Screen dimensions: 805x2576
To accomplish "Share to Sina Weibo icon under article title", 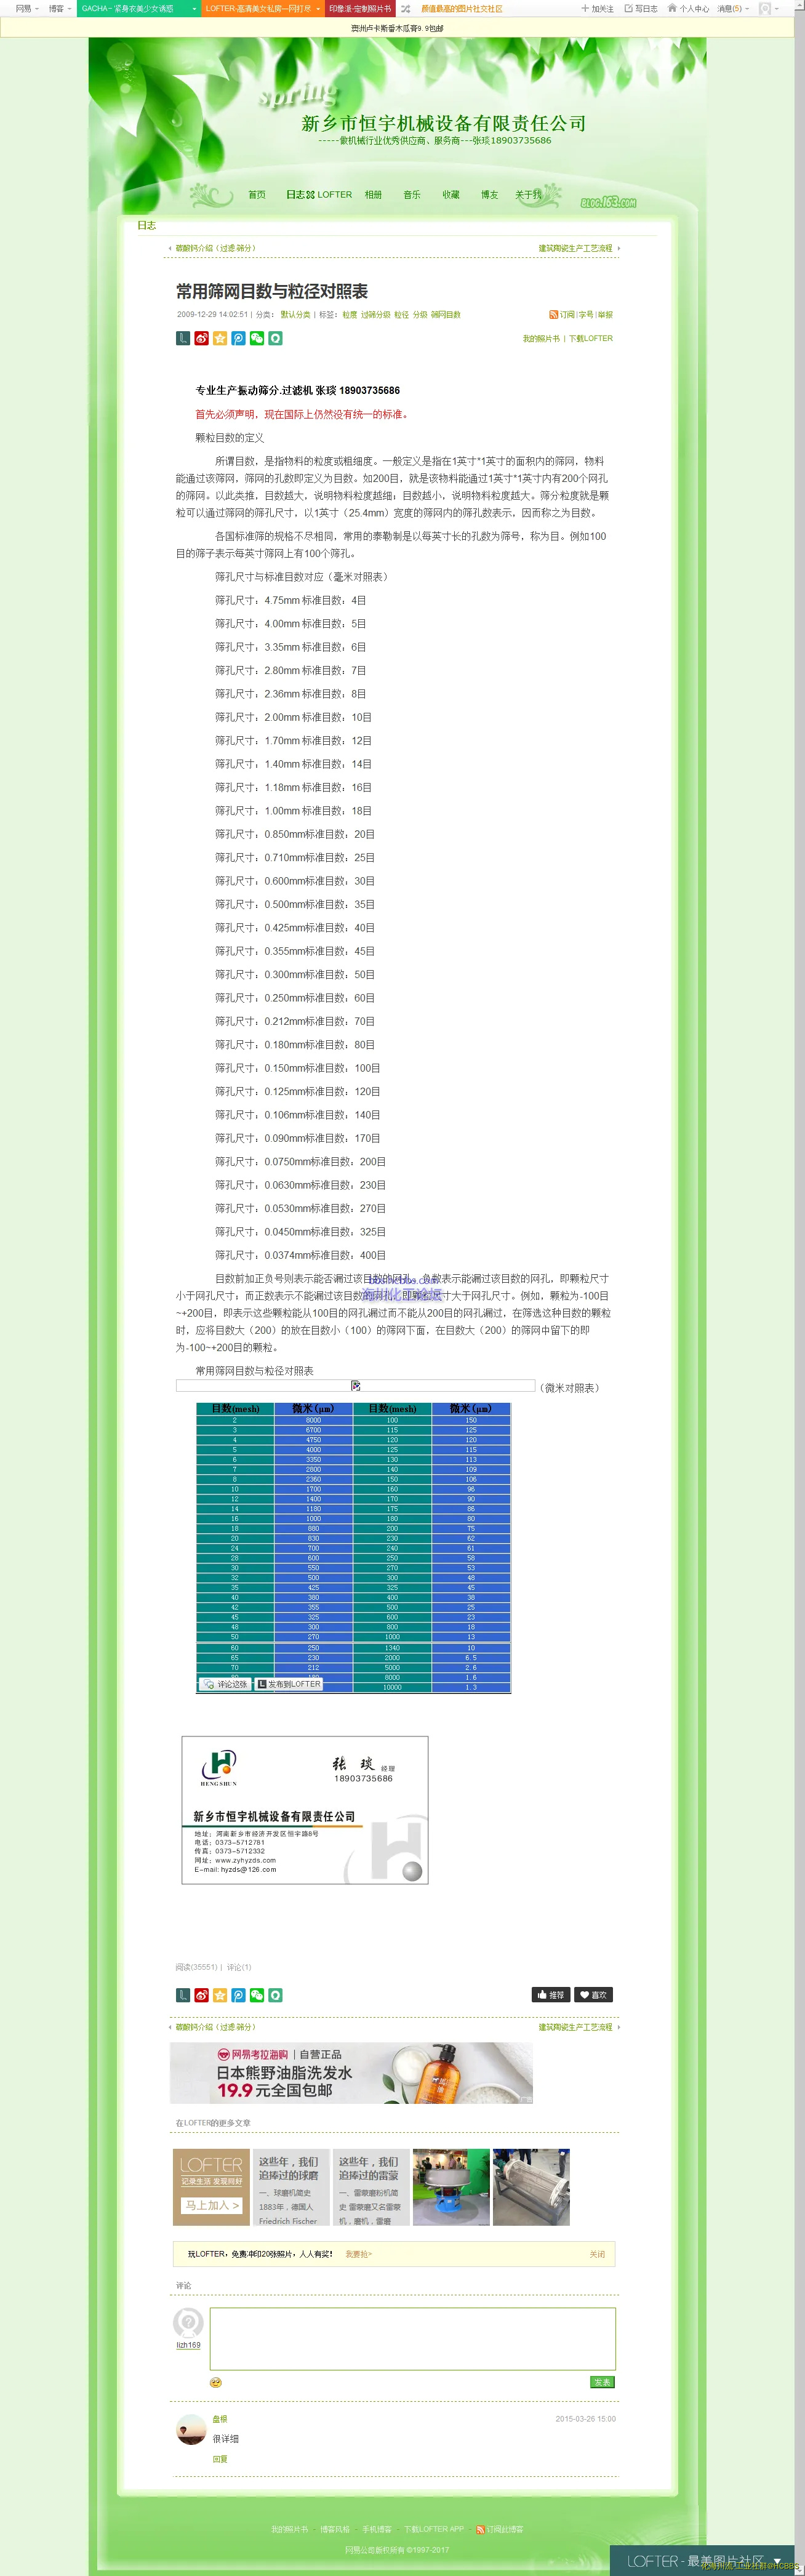I will (201, 338).
